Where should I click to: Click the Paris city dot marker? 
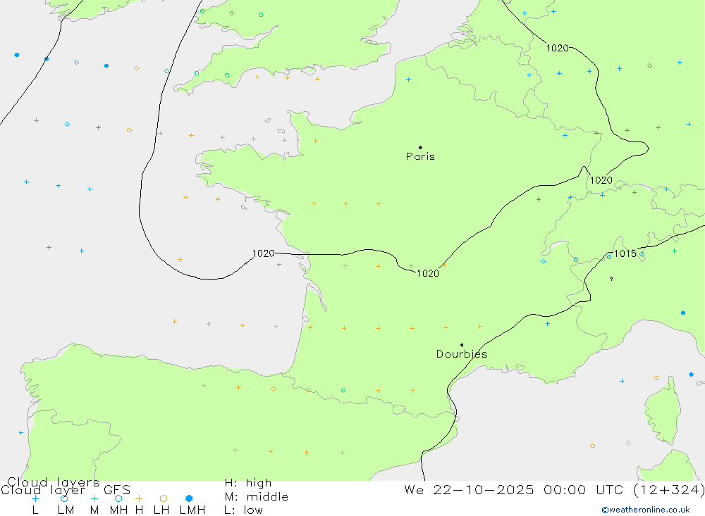pos(420,147)
